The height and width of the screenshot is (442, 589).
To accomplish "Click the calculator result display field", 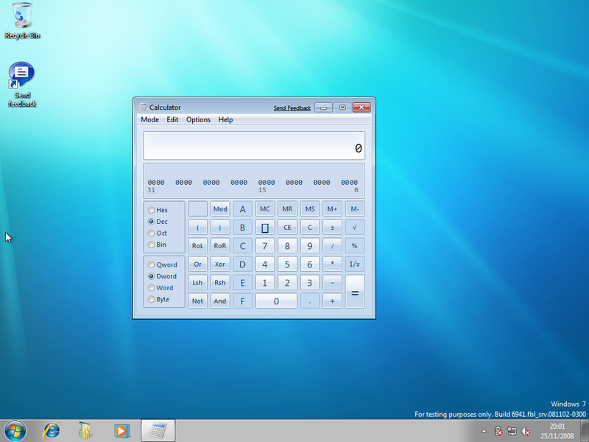I will [x=253, y=146].
